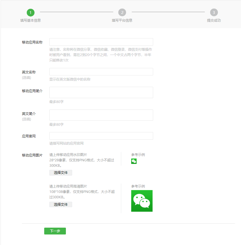Focus the 移动应用名称 input box

pos(101,42)
